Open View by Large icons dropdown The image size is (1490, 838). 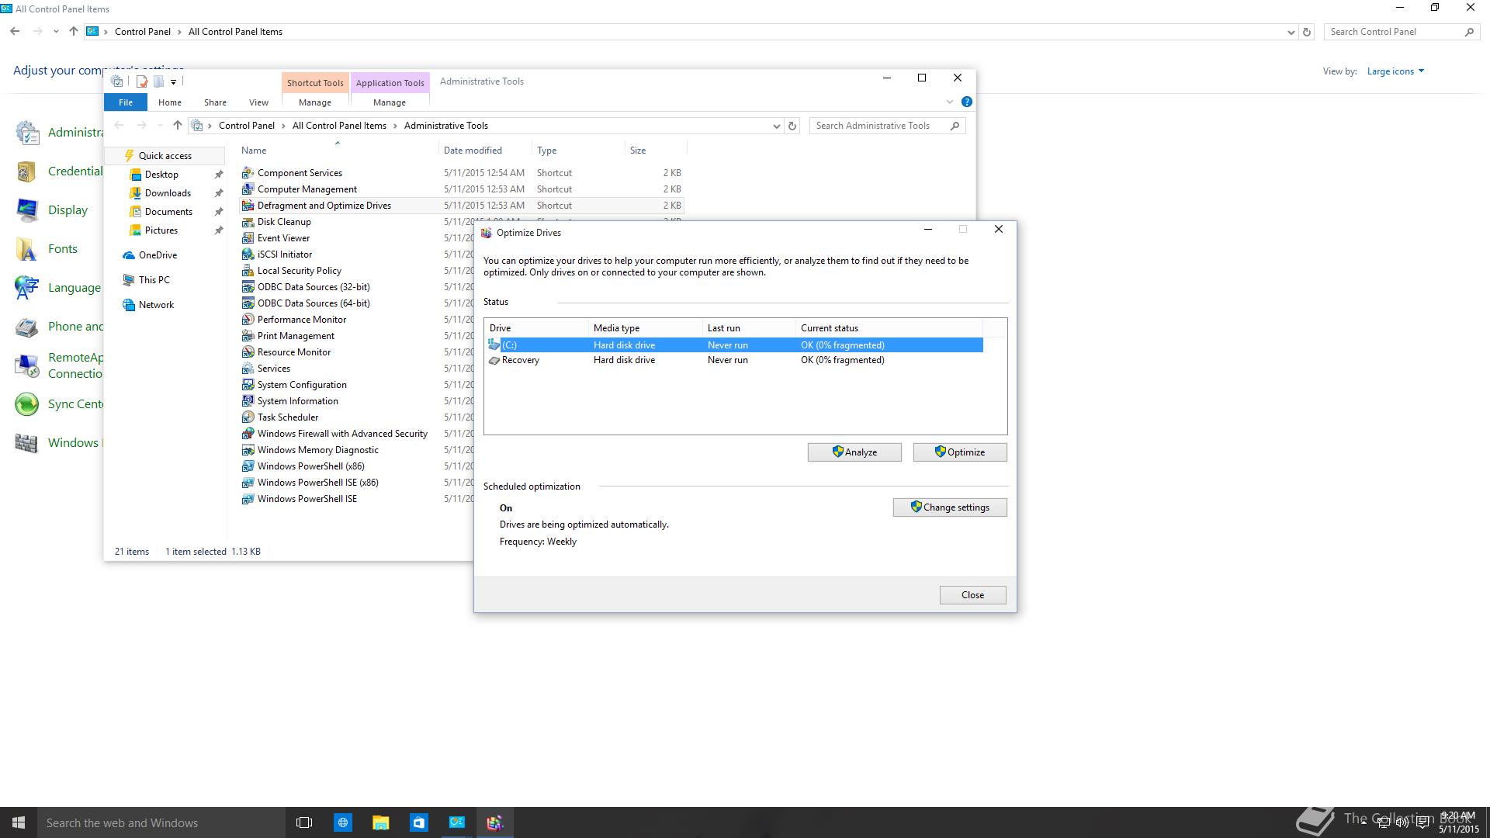1395,71
